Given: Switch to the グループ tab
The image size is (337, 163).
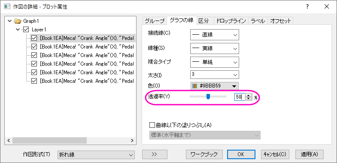Looking at the screenshot, I should [x=154, y=21].
